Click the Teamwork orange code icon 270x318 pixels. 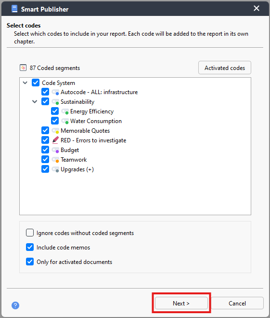55,160
